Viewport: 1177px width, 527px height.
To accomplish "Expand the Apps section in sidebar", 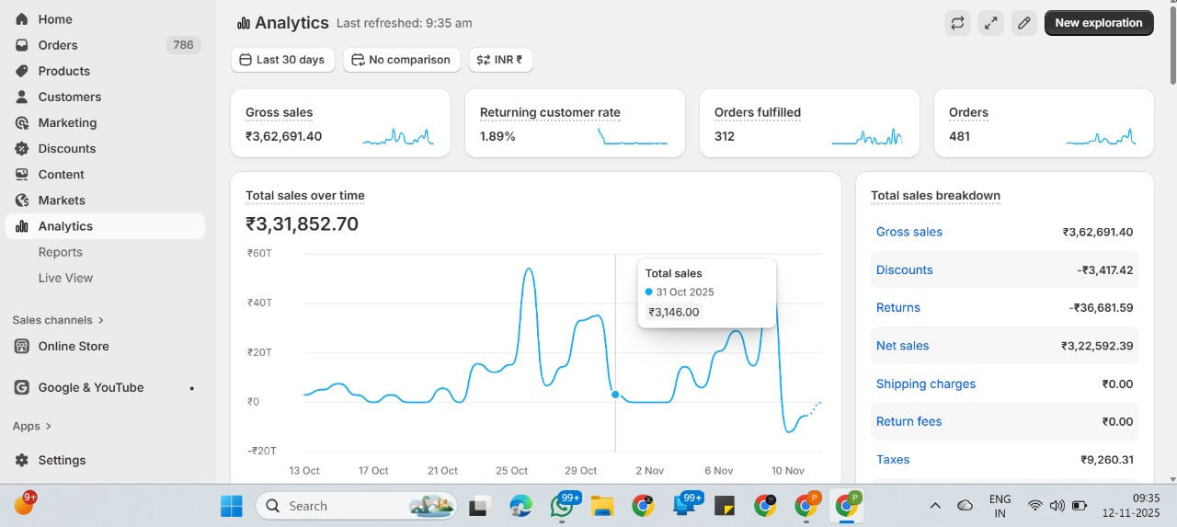I will [x=32, y=426].
